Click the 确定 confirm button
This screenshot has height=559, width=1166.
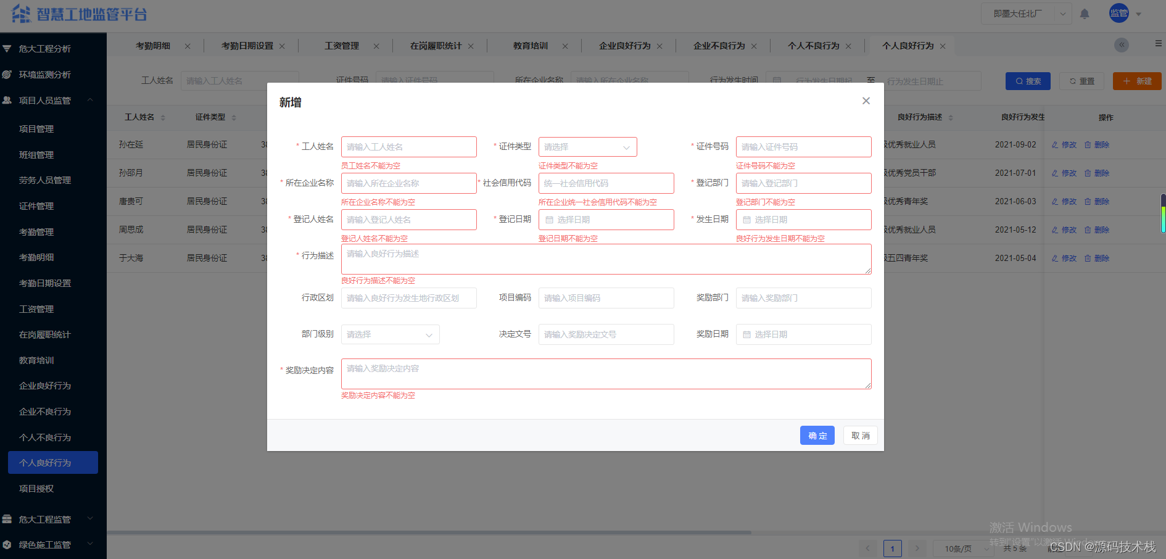(817, 435)
